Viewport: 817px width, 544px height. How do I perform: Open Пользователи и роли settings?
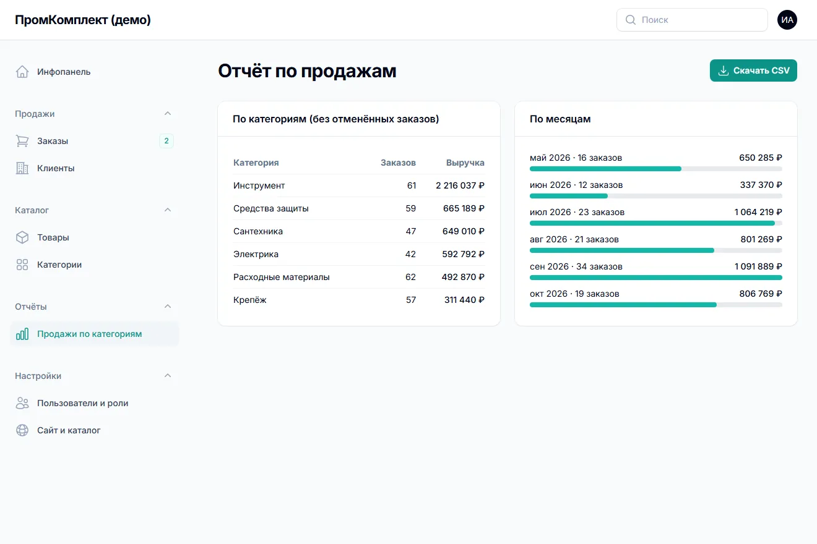pyautogui.click(x=94, y=403)
